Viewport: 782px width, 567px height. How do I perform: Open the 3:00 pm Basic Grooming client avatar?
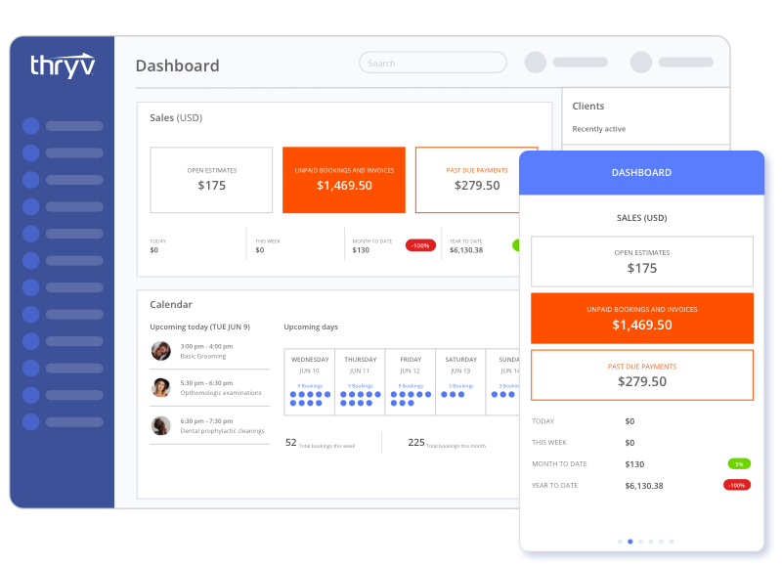coord(161,351)
